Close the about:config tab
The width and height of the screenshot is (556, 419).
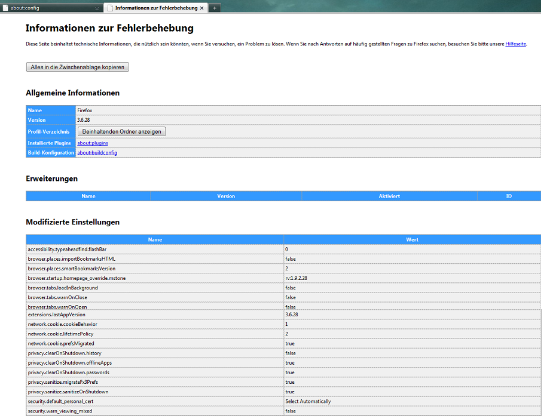coord(97,8)
